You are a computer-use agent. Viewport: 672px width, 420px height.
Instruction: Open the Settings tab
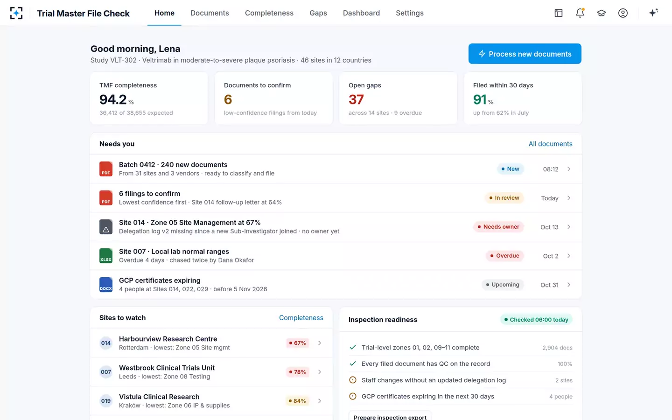click(x=410, y=13)
